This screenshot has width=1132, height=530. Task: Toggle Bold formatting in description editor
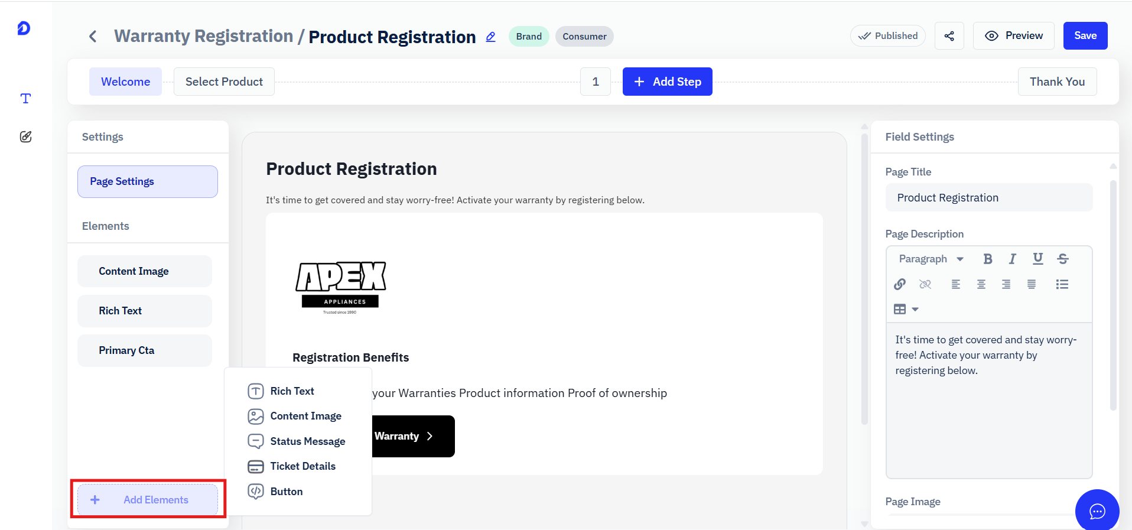click(x=987, y=259)
